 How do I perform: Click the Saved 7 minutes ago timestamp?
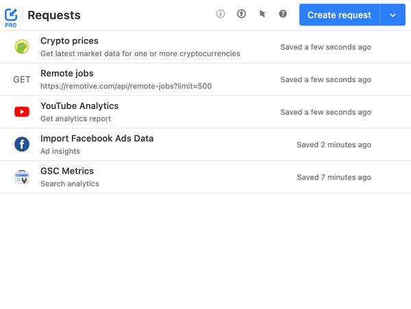coord(334,177)
